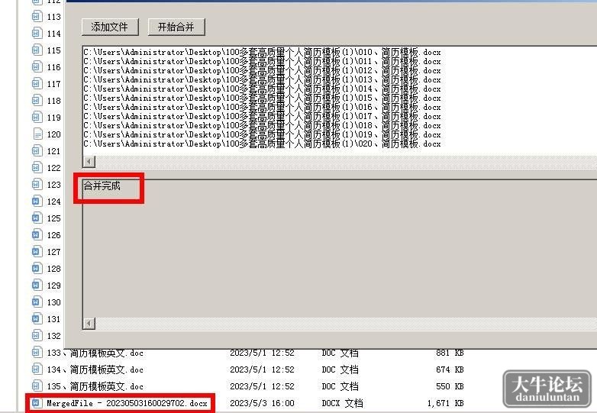
Task: Click file number 113 in the list
Action: click(53, 17)
